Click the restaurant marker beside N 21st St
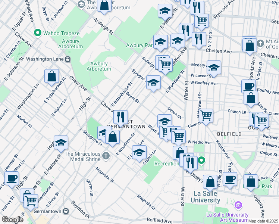 (199, 39)
